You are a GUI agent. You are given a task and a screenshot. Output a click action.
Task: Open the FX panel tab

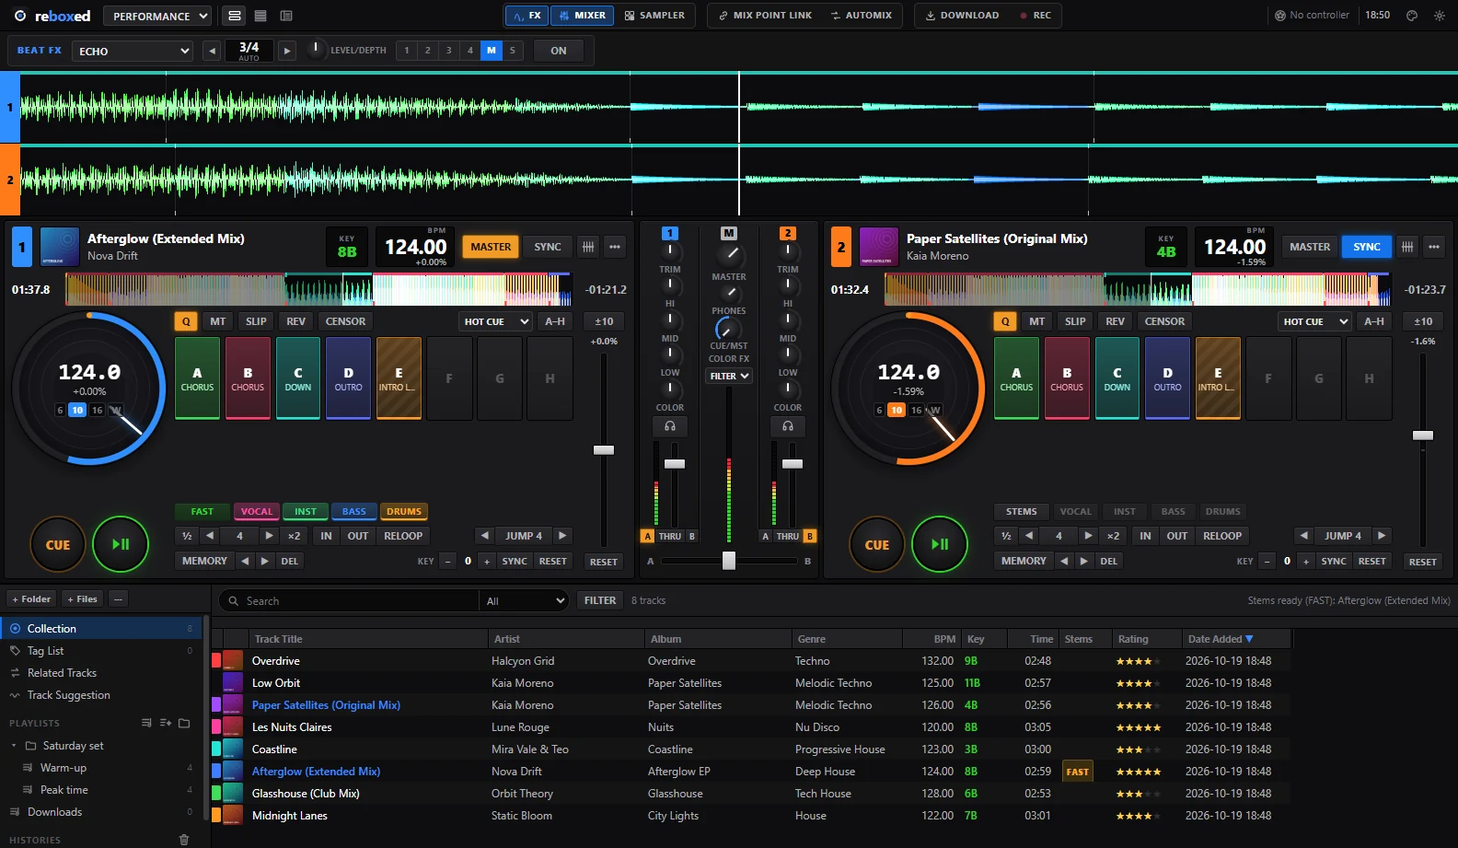click(526, 16)
